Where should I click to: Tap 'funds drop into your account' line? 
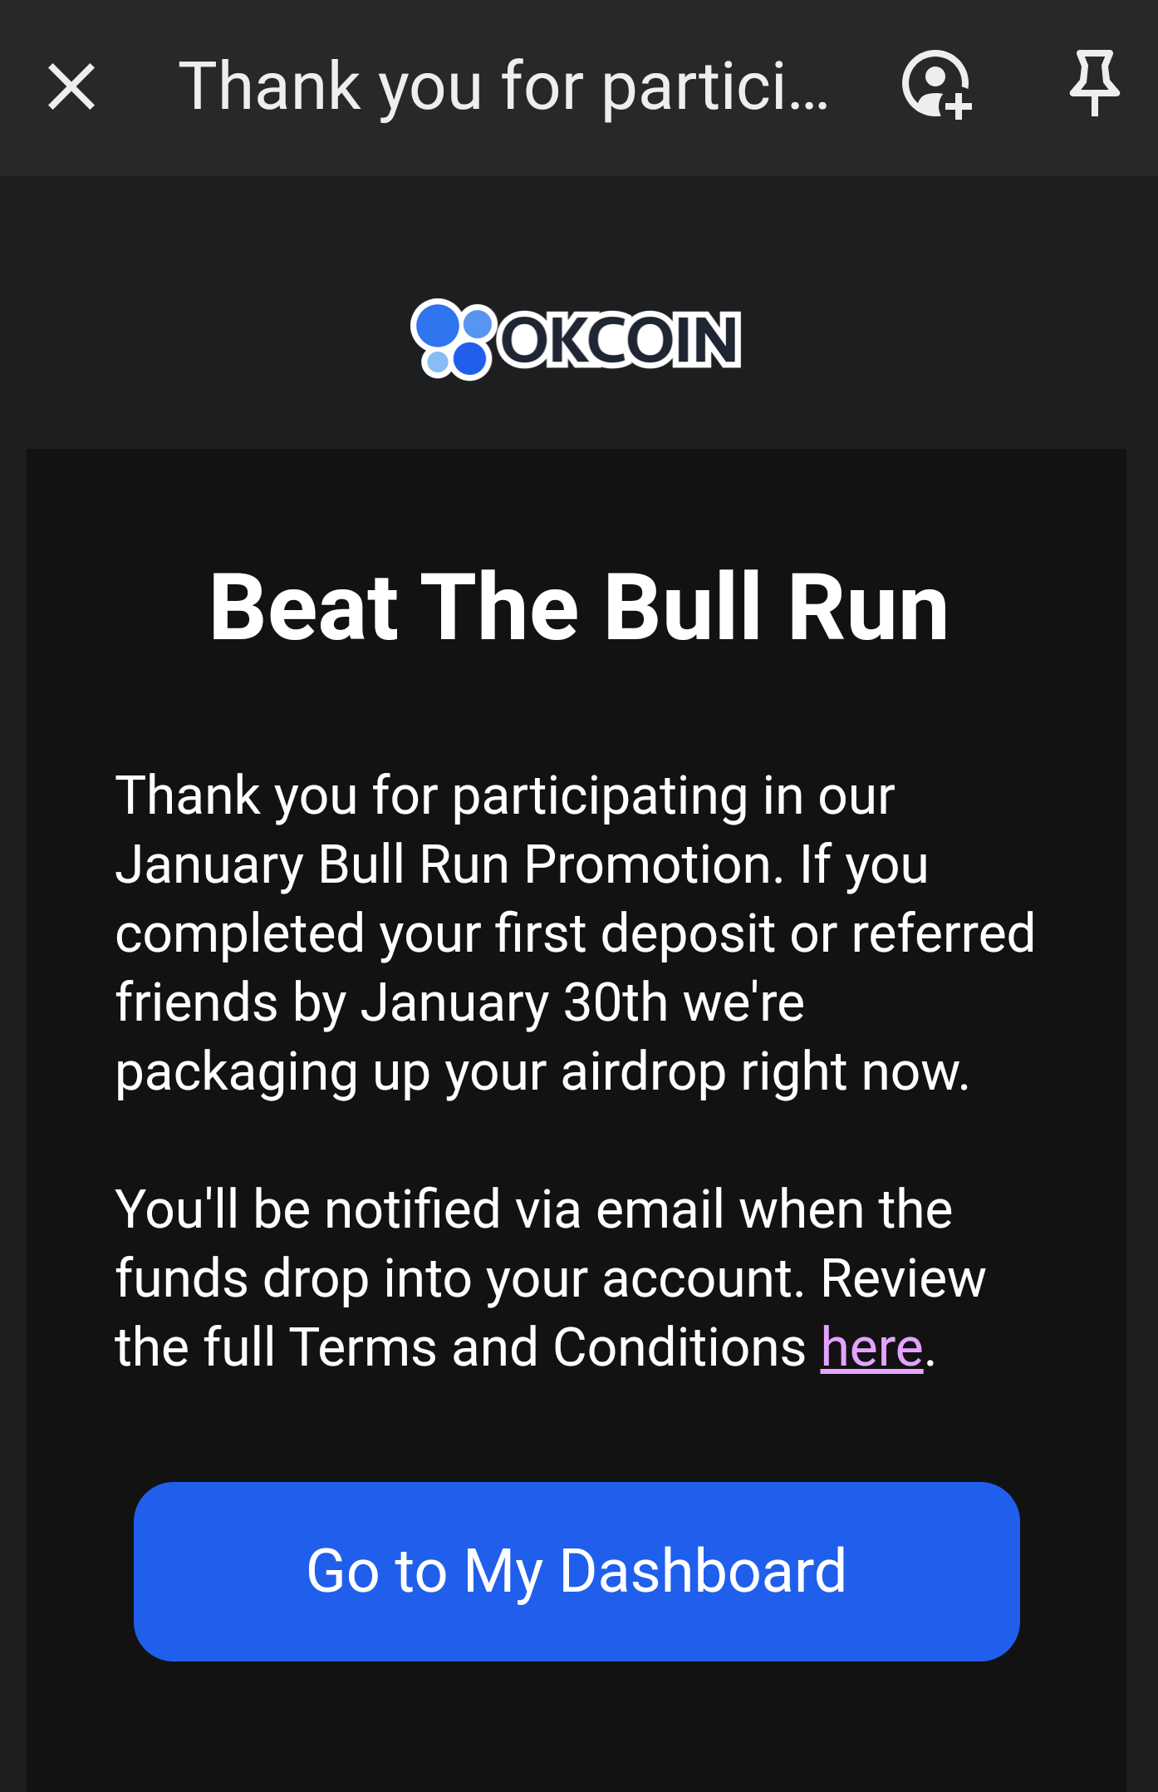click(x=459, y=1278)
